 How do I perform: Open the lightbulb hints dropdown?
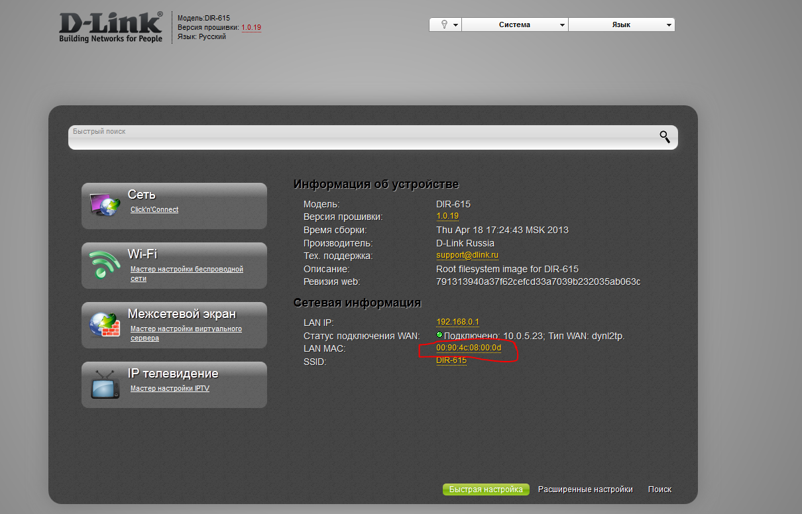tap(456, 25)
